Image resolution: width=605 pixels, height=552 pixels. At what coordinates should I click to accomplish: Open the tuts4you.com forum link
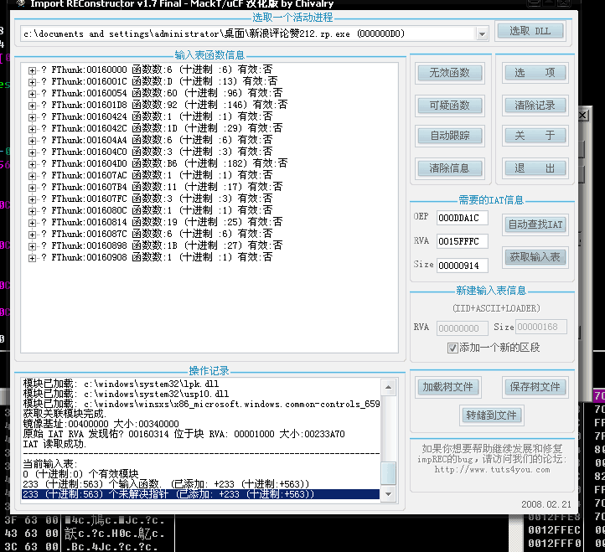point(492,470)
